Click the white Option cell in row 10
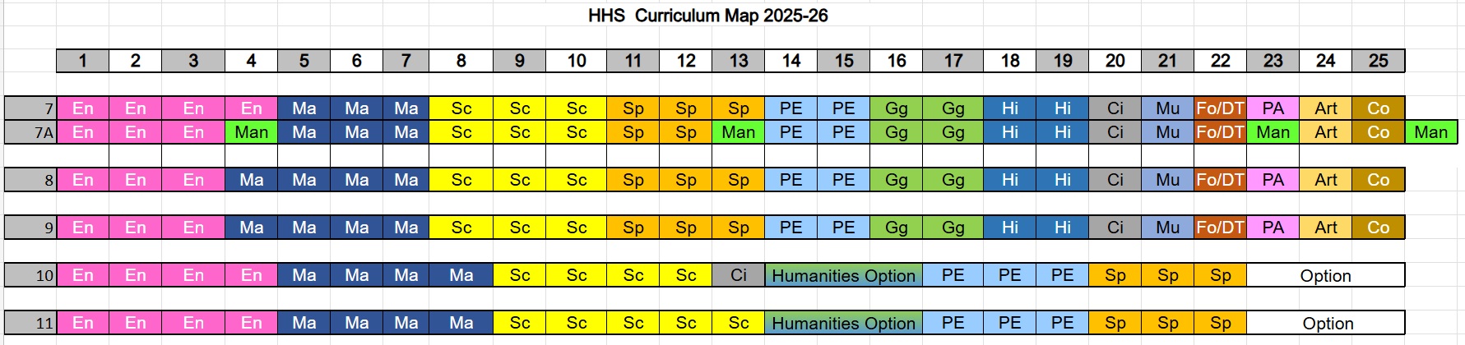Screen dimensions: 1465x345 tap(1325, 275)
